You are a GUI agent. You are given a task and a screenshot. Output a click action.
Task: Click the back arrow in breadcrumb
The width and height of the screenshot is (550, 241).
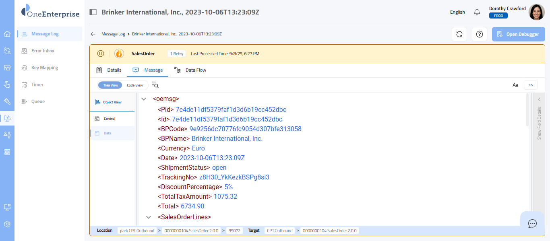pyautogui.click(x=93, y=34)
